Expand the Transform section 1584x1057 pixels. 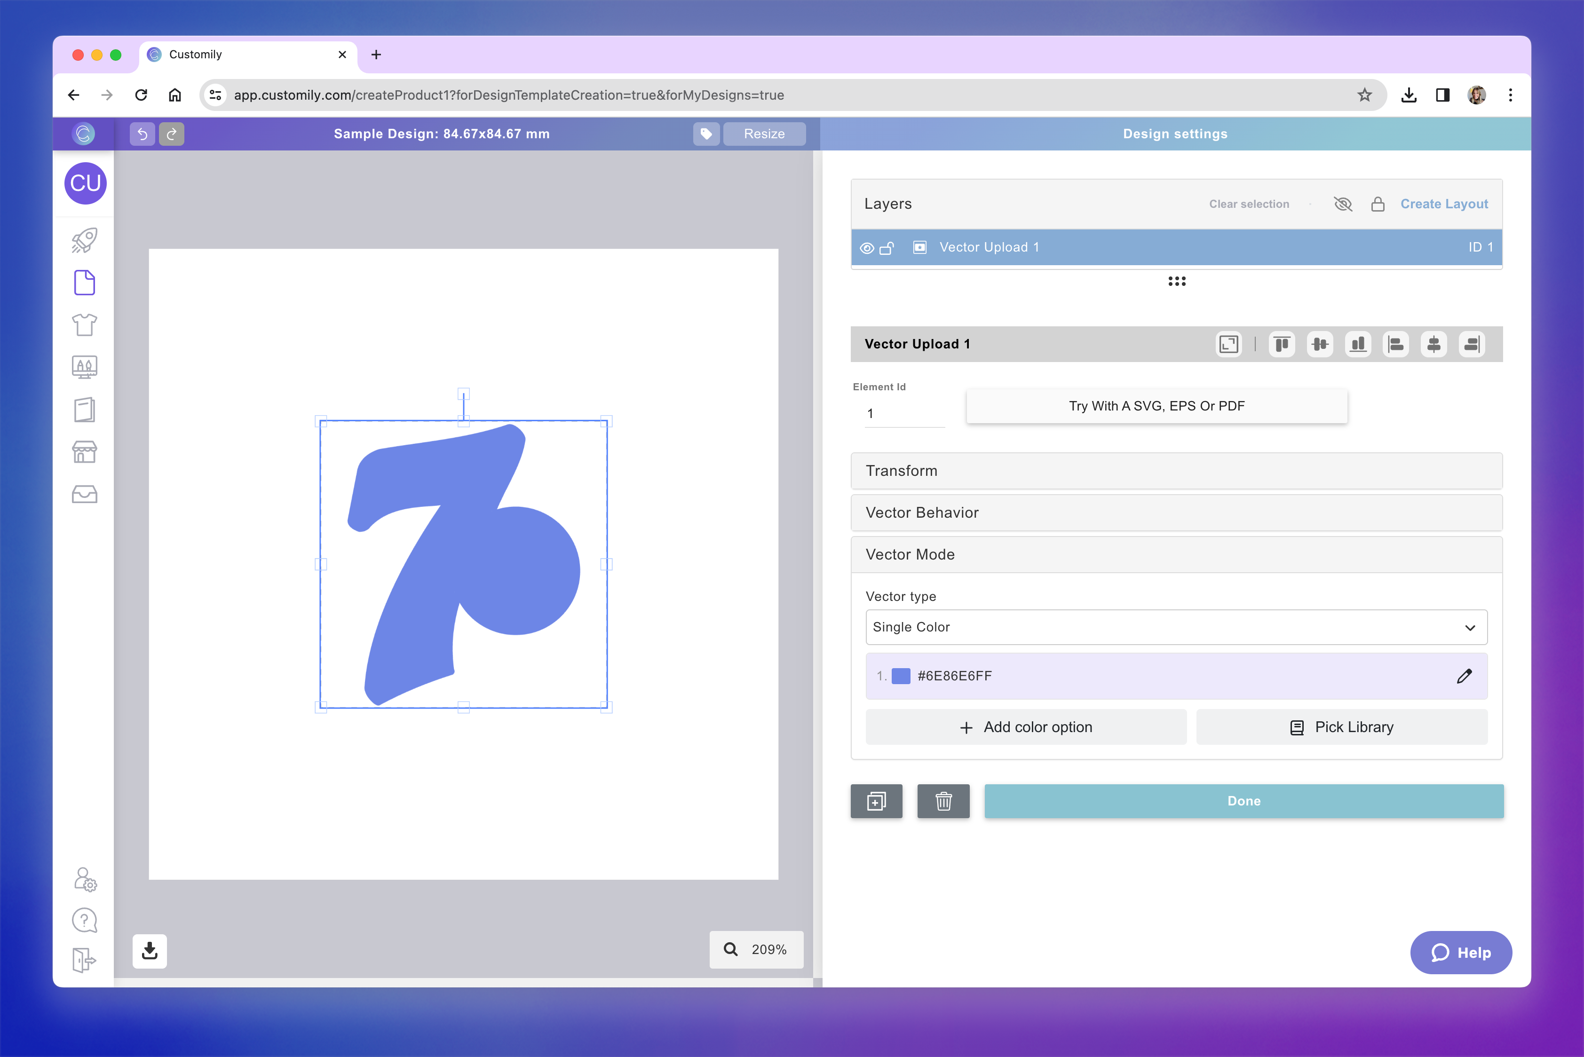[x=1176, y=471]
